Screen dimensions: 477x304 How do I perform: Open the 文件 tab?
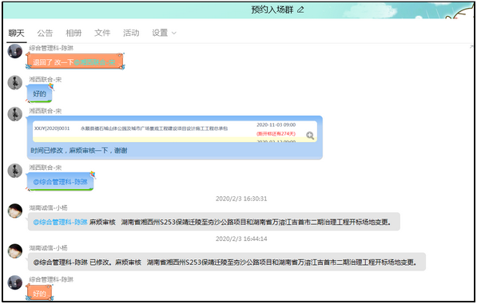[x=102, y=33]
